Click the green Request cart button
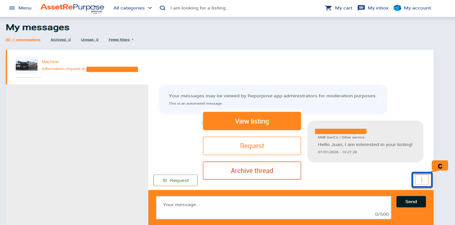The image size is (455, 225). 175,180
